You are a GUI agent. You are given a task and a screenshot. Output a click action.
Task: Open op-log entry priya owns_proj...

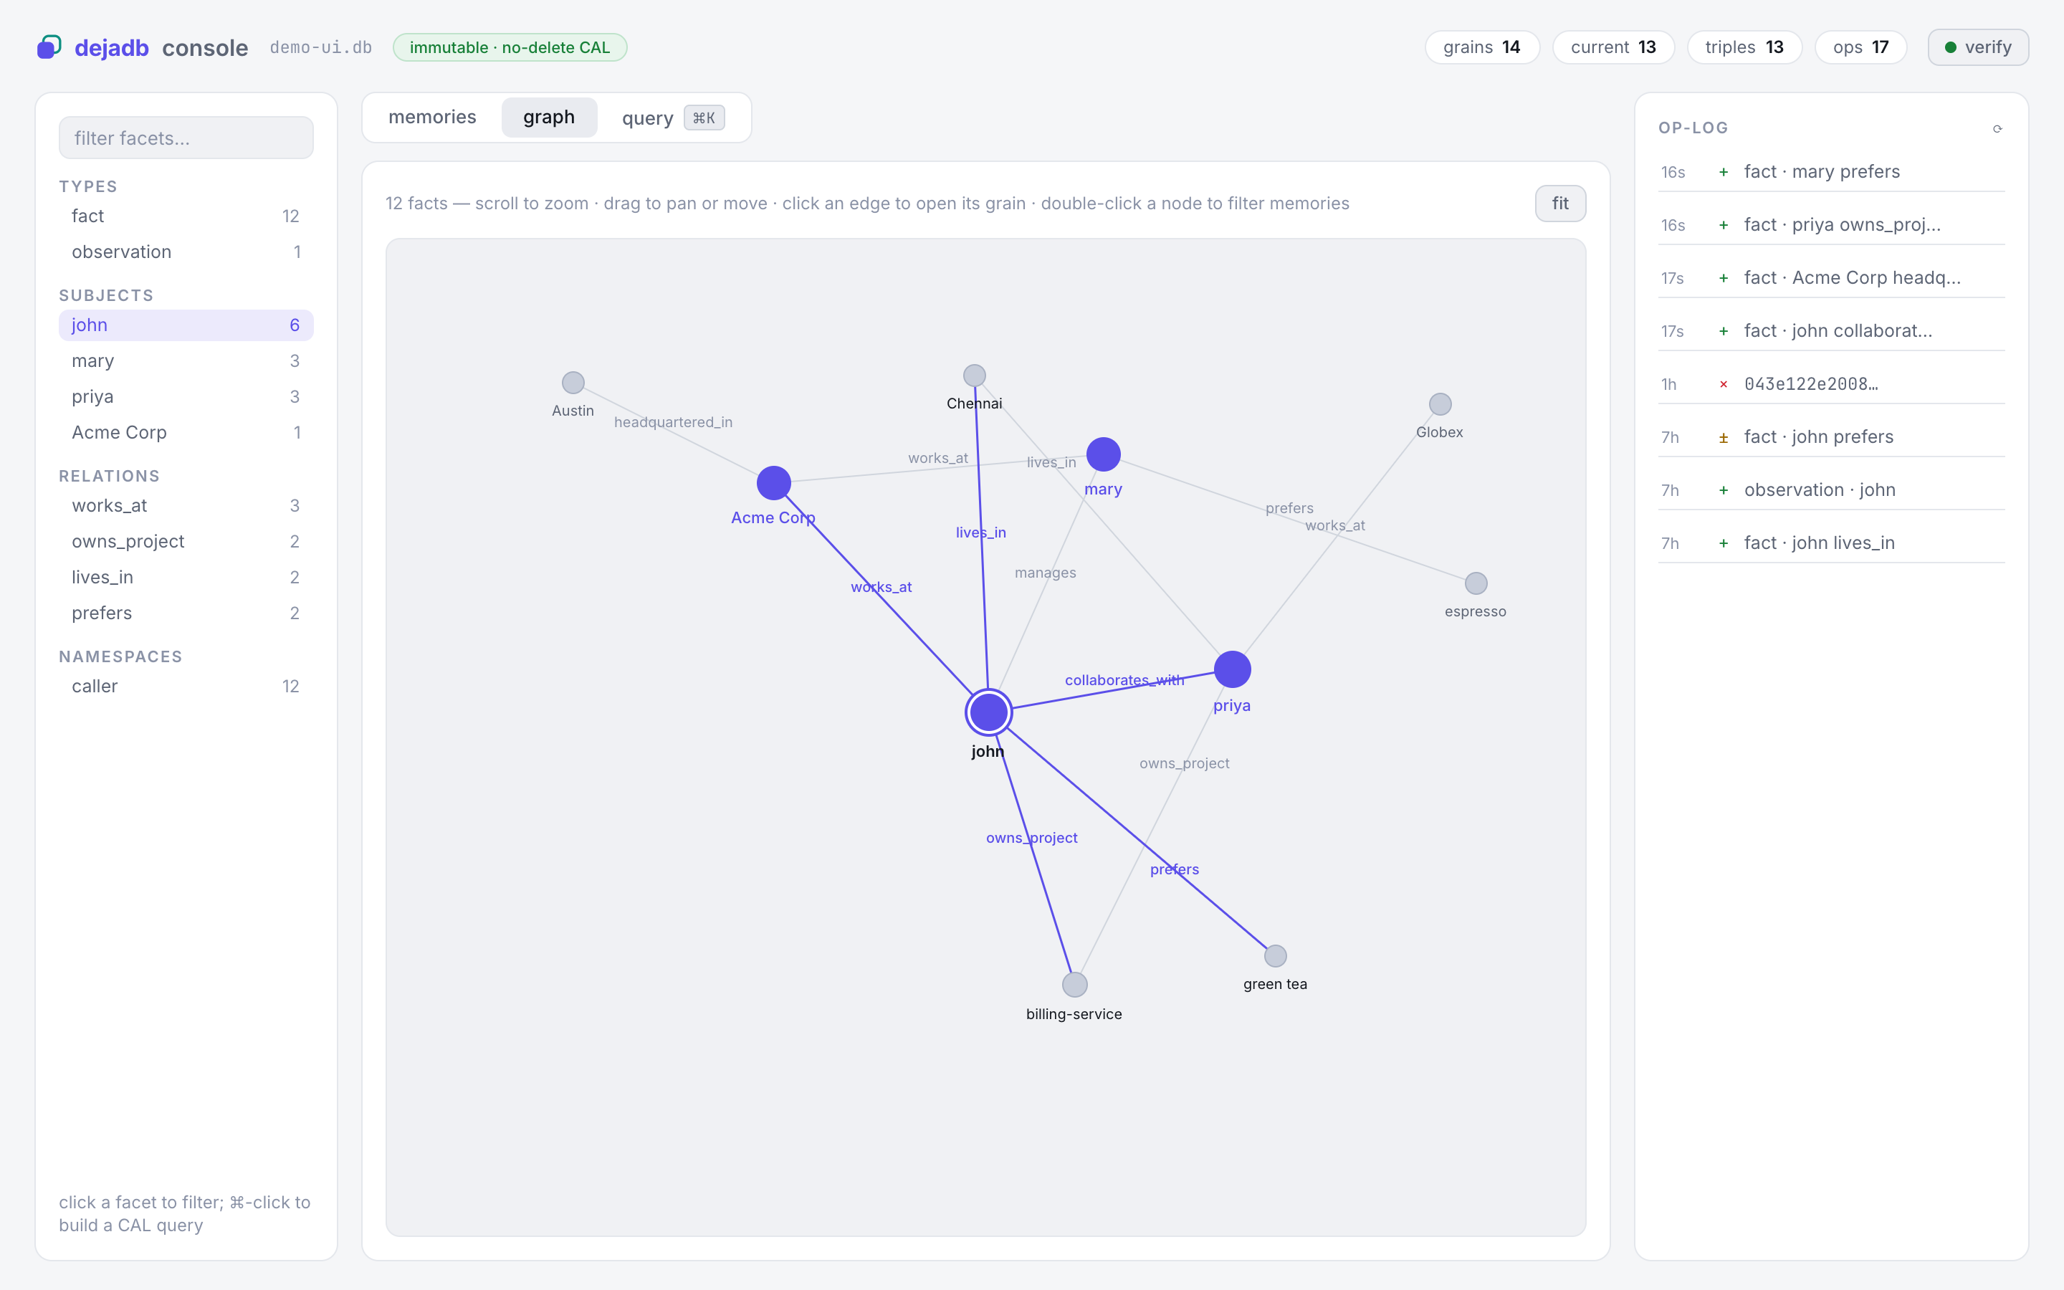coord(1831,225)
